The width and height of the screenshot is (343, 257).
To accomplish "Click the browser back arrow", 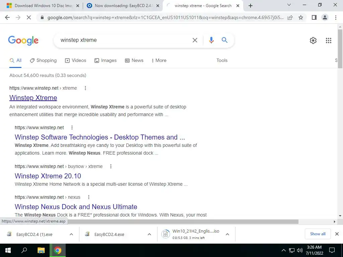I will [7, 17].
